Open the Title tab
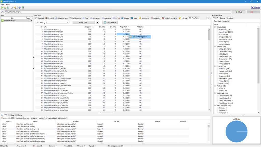 pyautogui.click(x=85, y=18)
